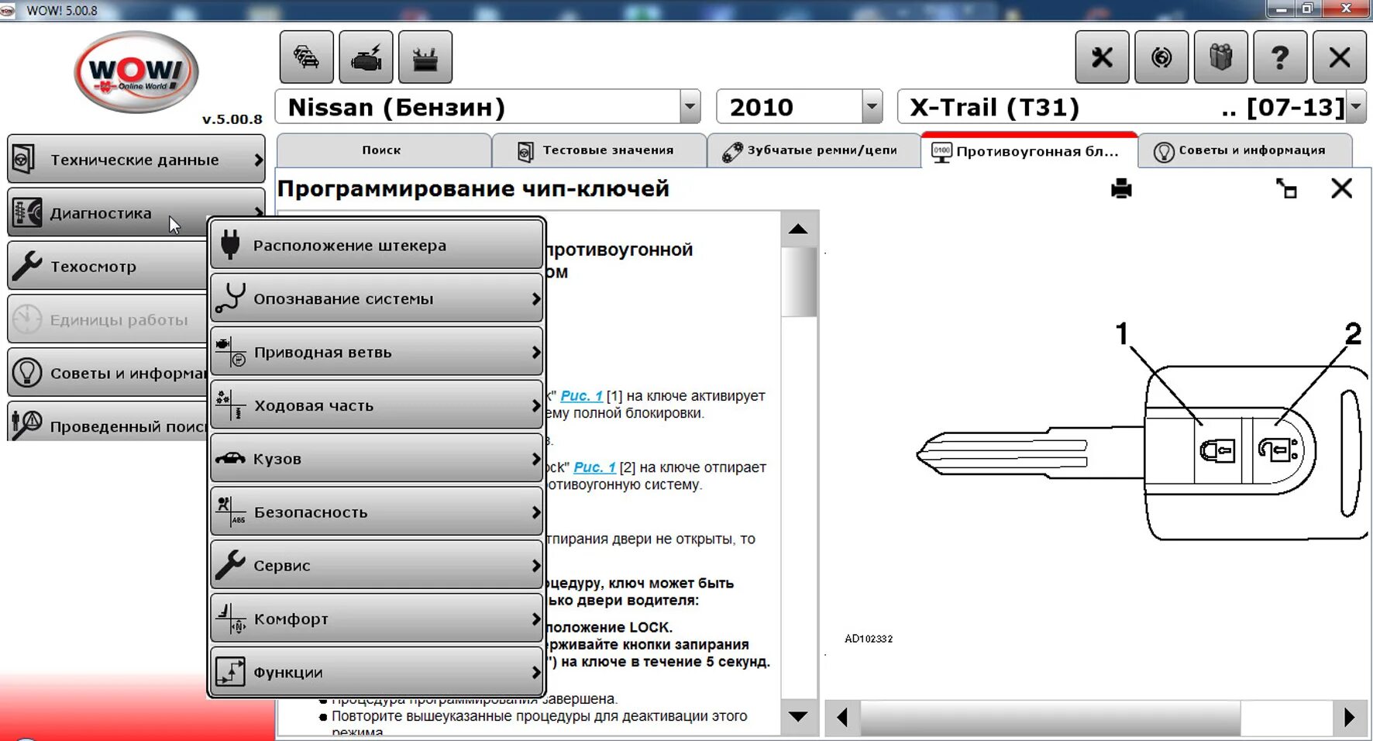Image resolution: width=1373 pixels, height=741 pixels.
Task: Click image reference AD102332 label
Action: (869, 639)
